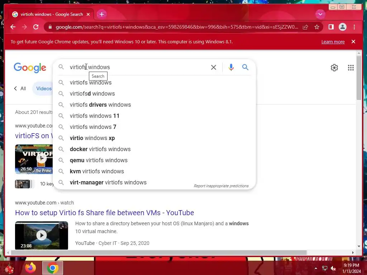Bookmark this page with the star
The height and width of the screenshot is (275, 367).
317,27
